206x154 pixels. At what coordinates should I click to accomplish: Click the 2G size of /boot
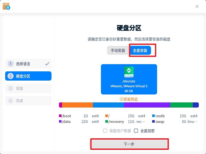[x=86, y=116]
